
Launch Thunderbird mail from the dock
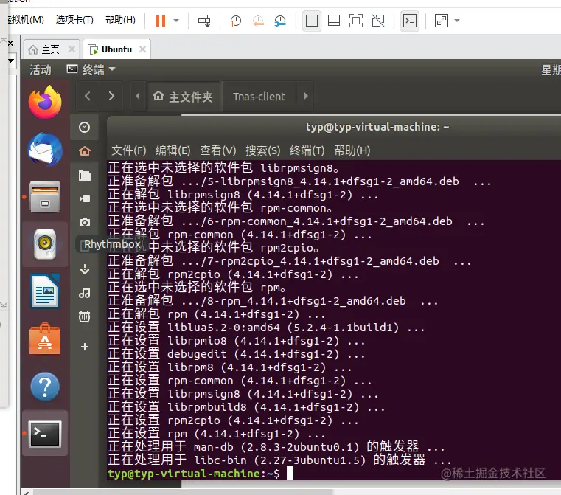click(x=45, y=150)
